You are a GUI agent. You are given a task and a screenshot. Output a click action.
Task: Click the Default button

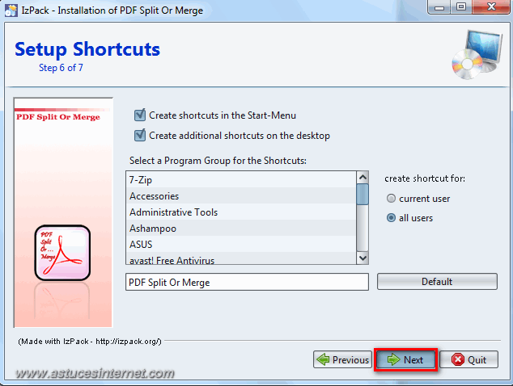click(437, 282)
